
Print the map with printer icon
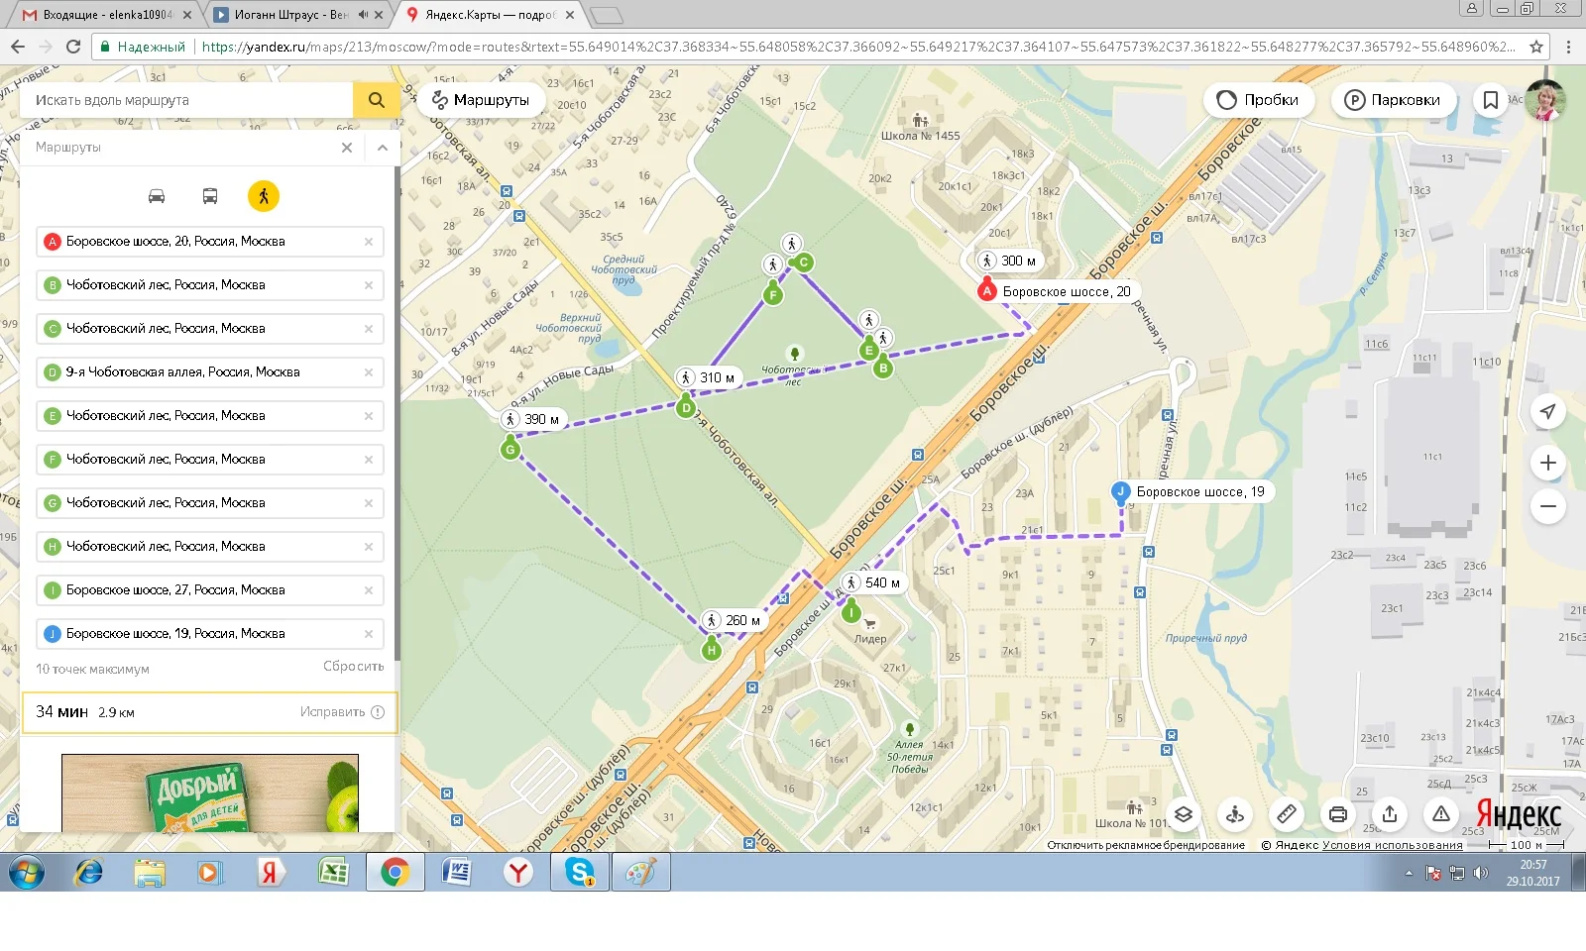pos(1338,814)
